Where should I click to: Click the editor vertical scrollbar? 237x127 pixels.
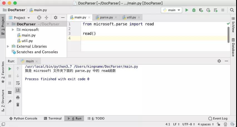(229, 35)
